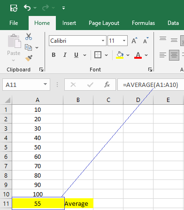Image resolution: width=184 pixels, height=210 pixels.
Task: Select cell containing 80
Action: (38, 175)
